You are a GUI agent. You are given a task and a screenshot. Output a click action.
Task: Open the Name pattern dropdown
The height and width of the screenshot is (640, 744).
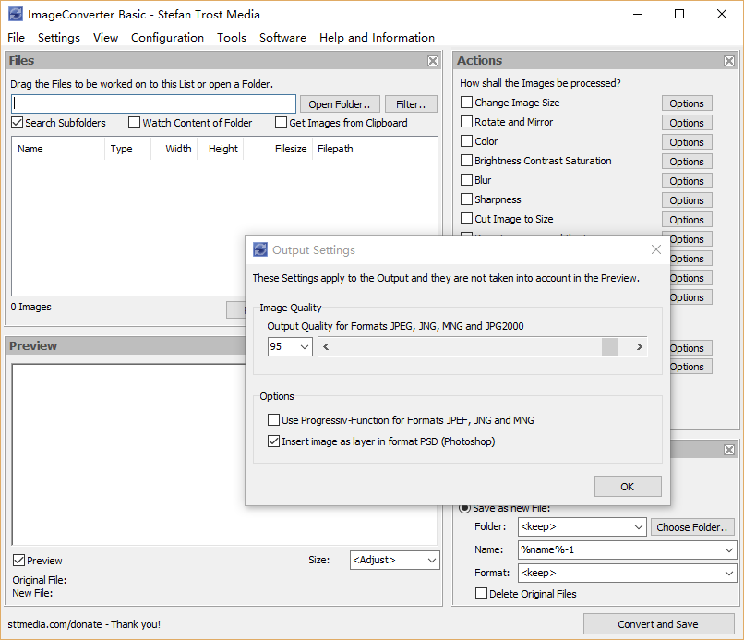pyautogui.click(x=729, y=549)
